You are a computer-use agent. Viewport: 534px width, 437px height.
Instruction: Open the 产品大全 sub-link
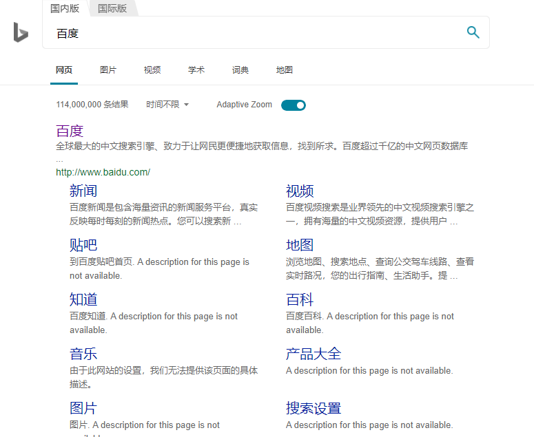[x=314, y=354]
